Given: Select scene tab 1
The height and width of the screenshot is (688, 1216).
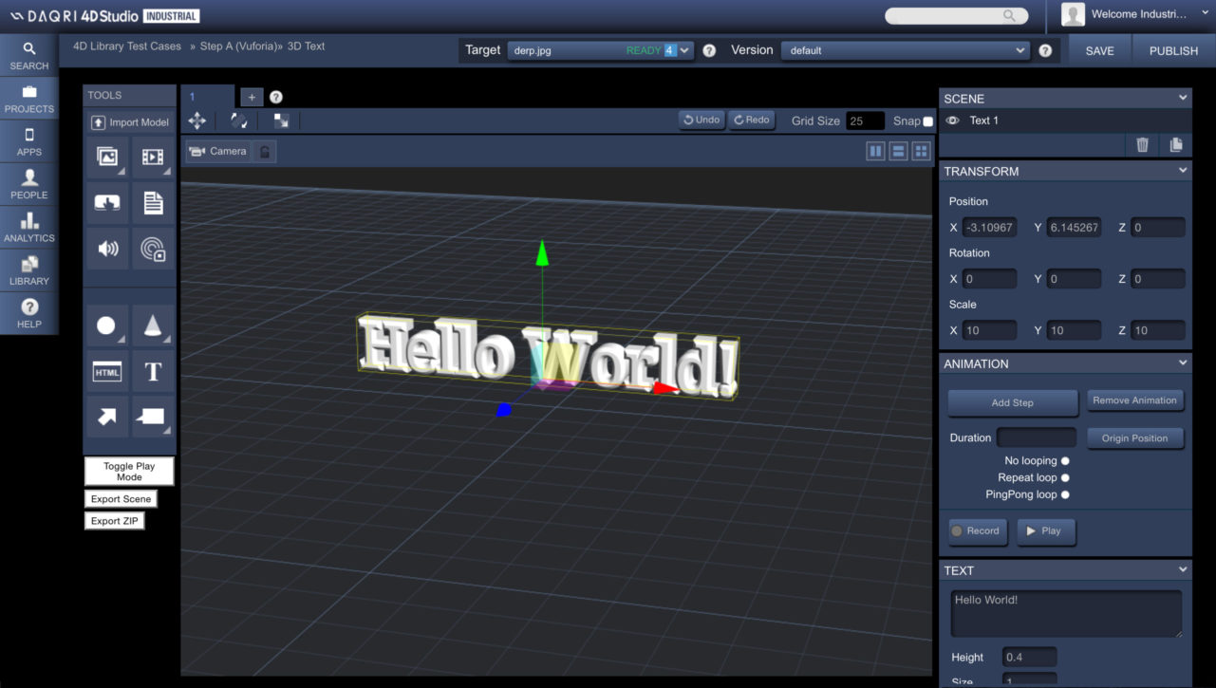Looking at the screenshot, I should (207, 97).
